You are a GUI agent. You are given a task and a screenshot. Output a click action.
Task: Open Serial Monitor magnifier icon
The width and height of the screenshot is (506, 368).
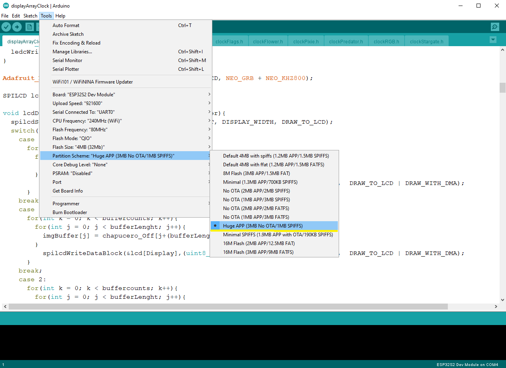[x=495, y=27]
